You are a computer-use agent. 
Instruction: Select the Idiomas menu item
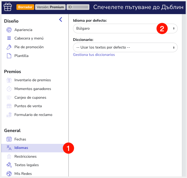[x=21, y=148]
